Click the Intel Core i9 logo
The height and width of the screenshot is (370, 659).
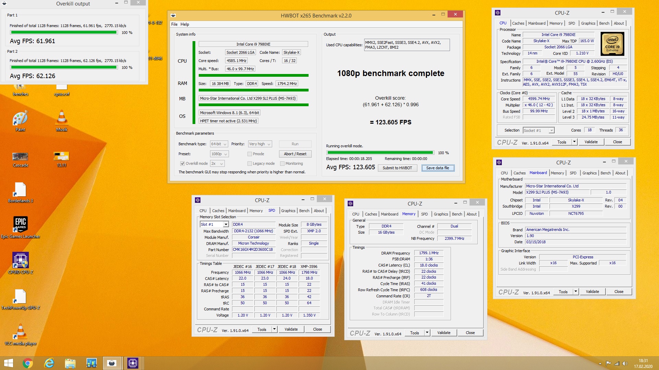612,44
